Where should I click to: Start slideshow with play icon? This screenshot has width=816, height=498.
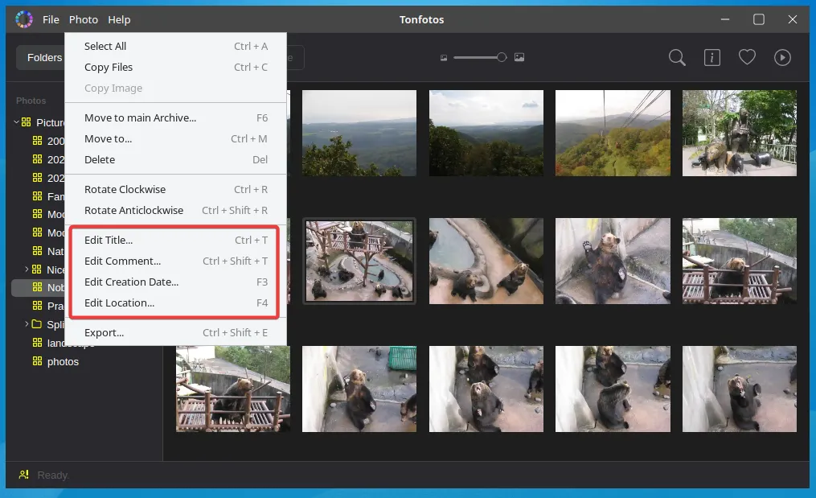pos(782,57)
